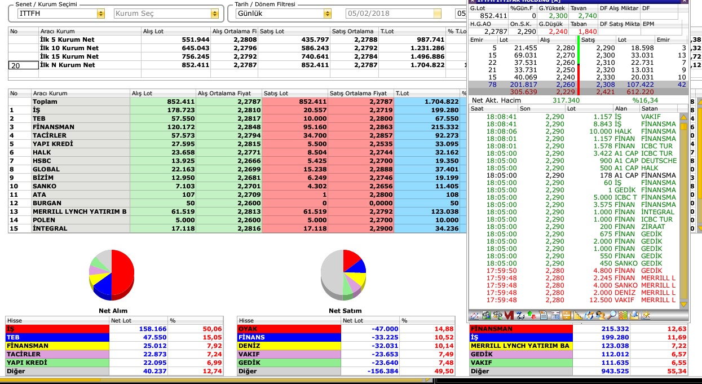Click the Net Akt. Hacim label
This screenshot has height=384, width=702.
pyautogui.click(x=496, y=100)
